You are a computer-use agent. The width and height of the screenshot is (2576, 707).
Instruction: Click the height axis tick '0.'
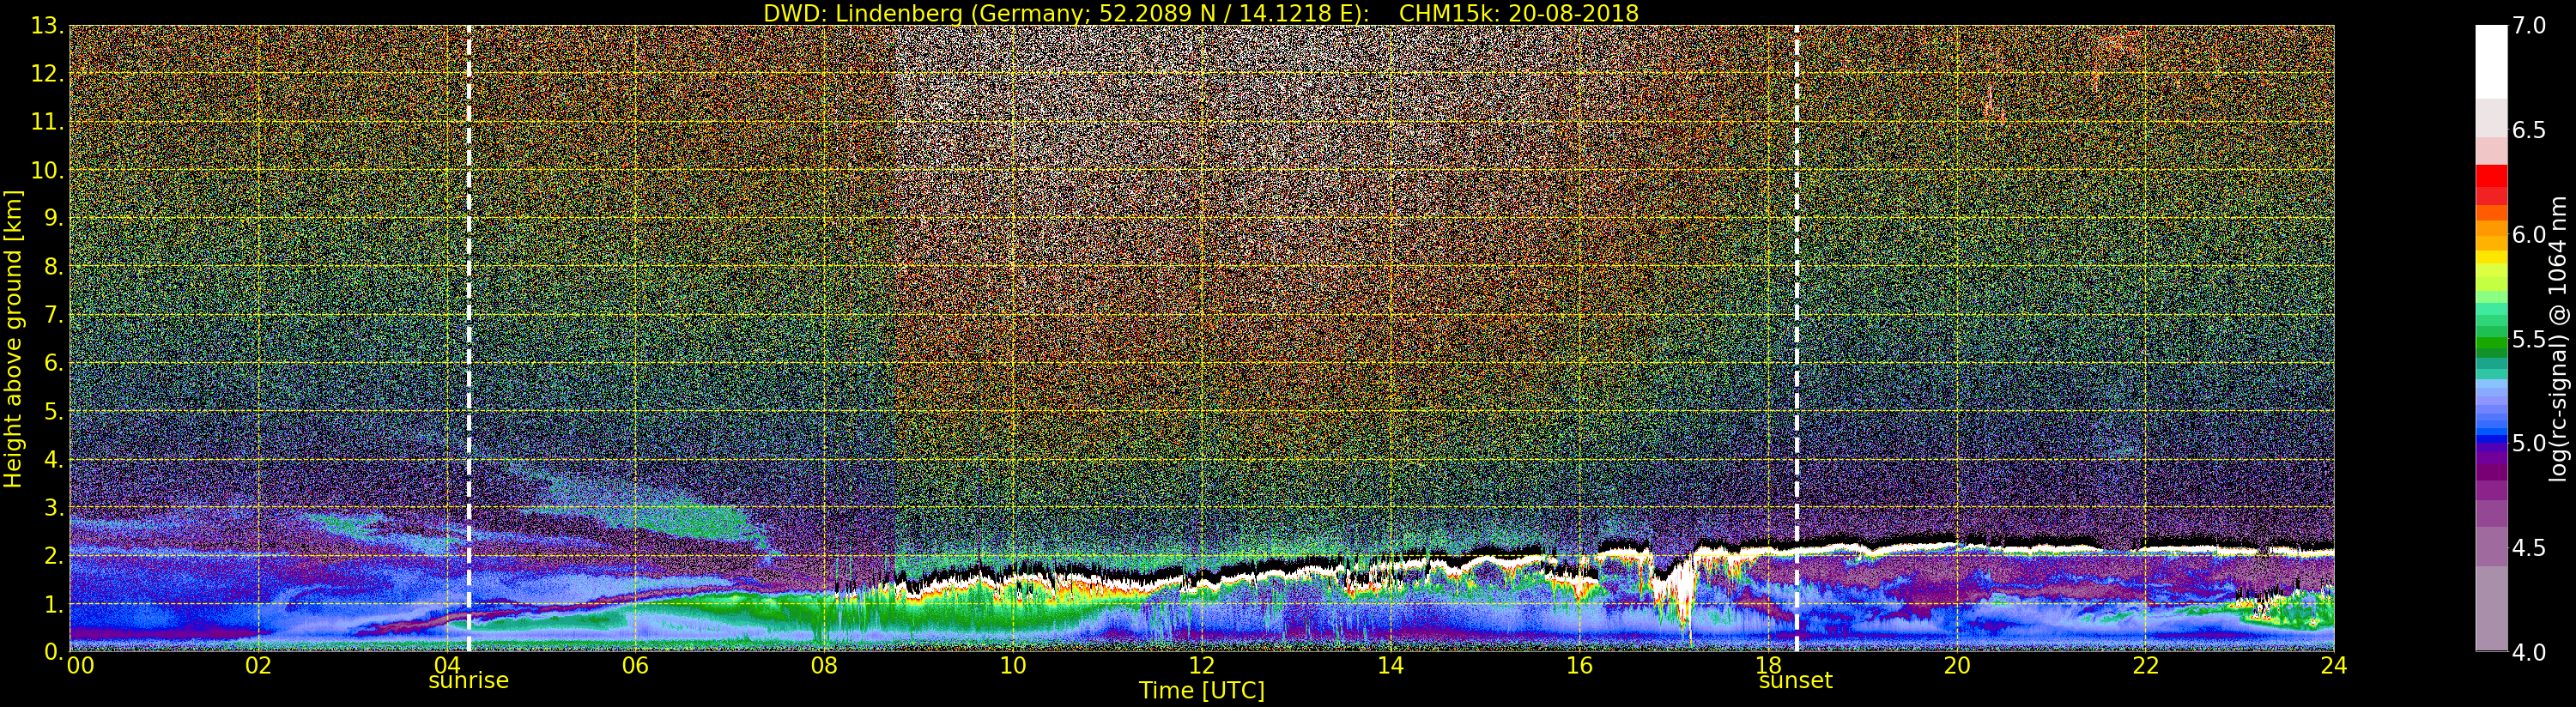pyautogui.click(x=54, y=652)
